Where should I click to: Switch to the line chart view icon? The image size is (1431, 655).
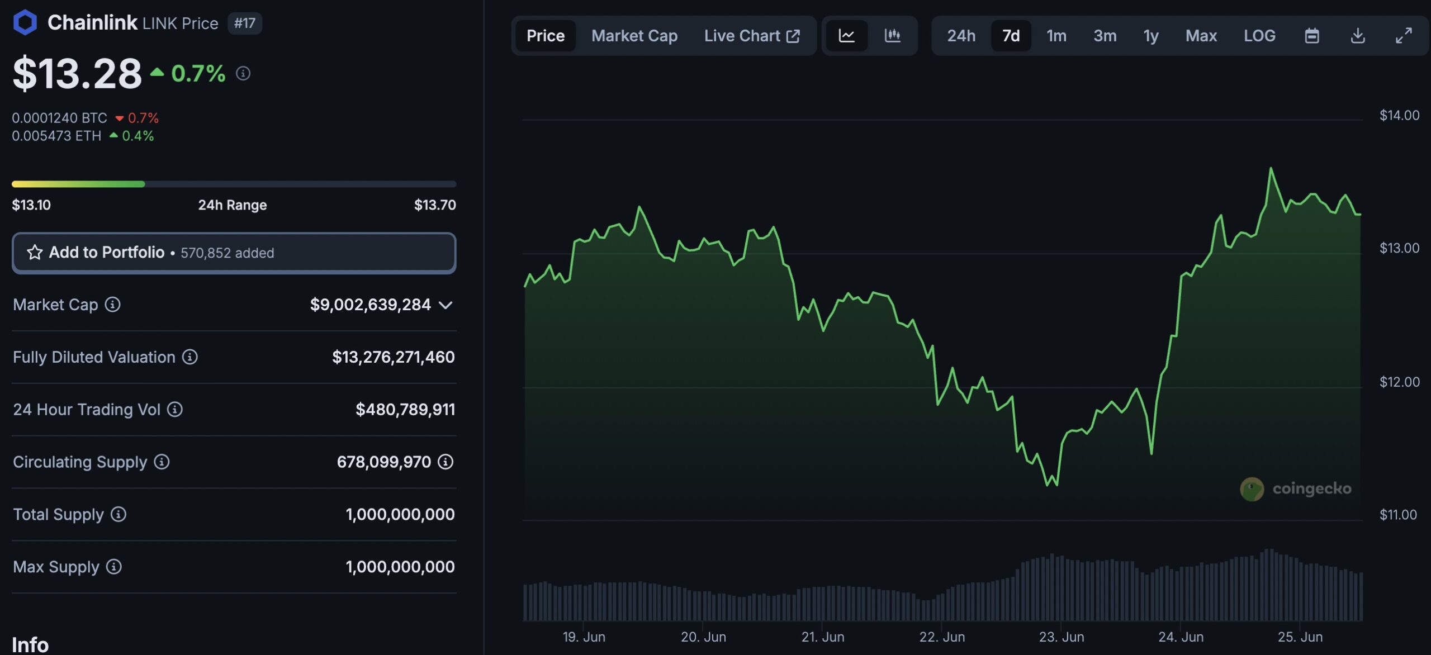pyautogui.click(x=846, y=36)
